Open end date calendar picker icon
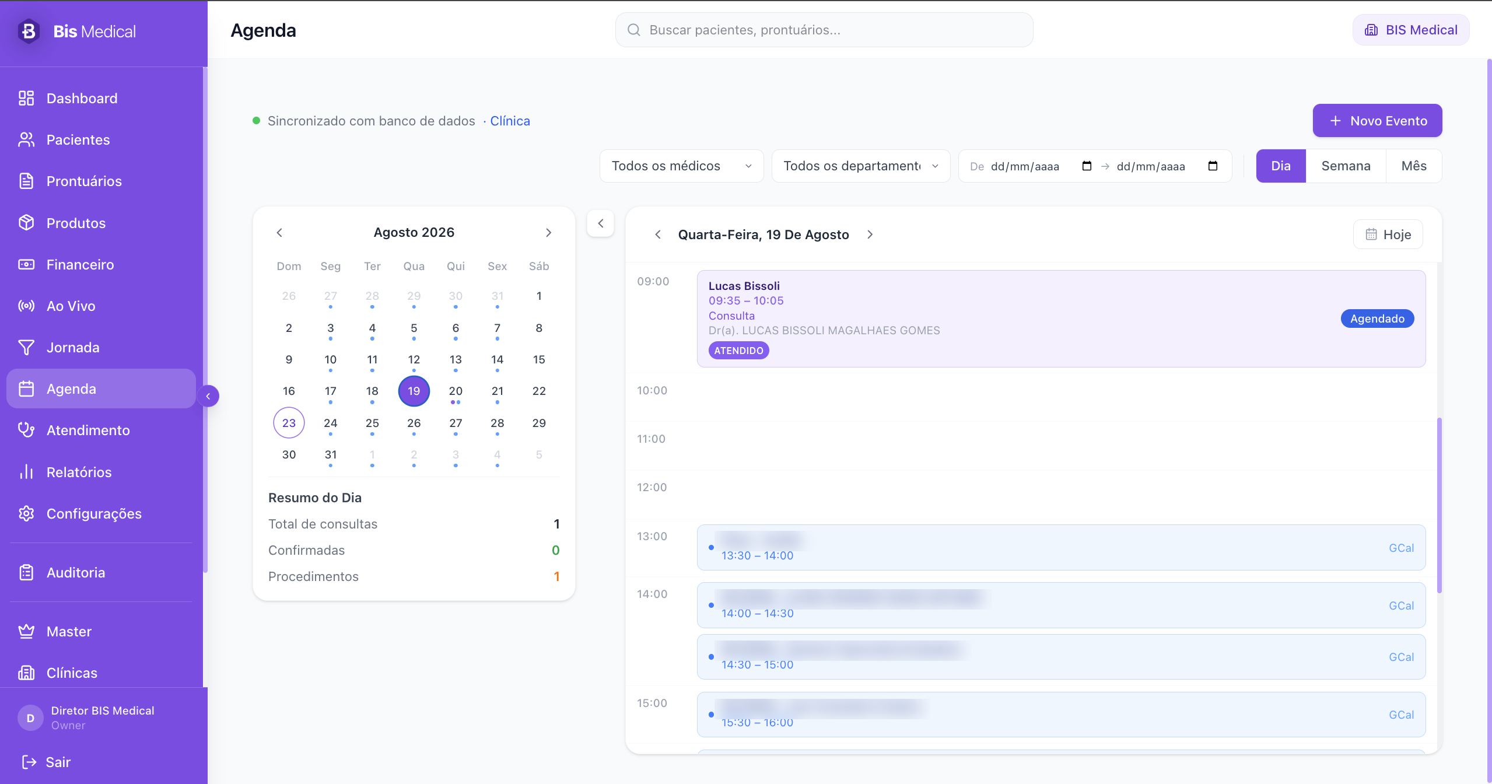The height and width of the screenshot is (784, 1492). tap(1213, 166)
